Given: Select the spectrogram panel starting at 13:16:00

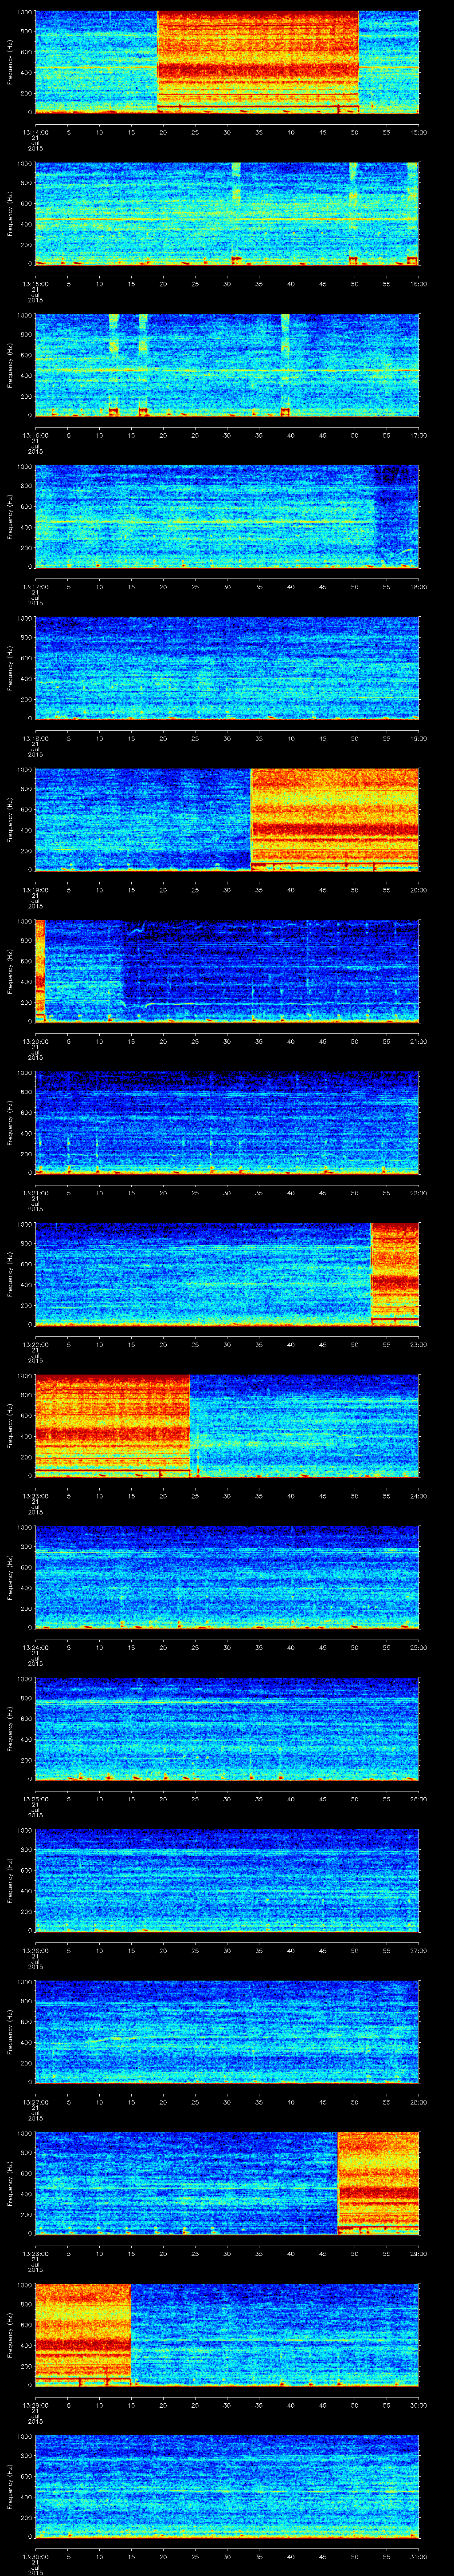Looking at the screenshot, I should (227, 365).
